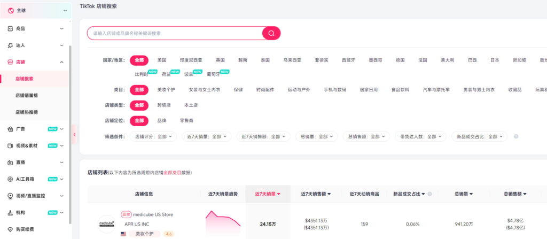Select 美妆个护 in the 类目 filter row

166,90
